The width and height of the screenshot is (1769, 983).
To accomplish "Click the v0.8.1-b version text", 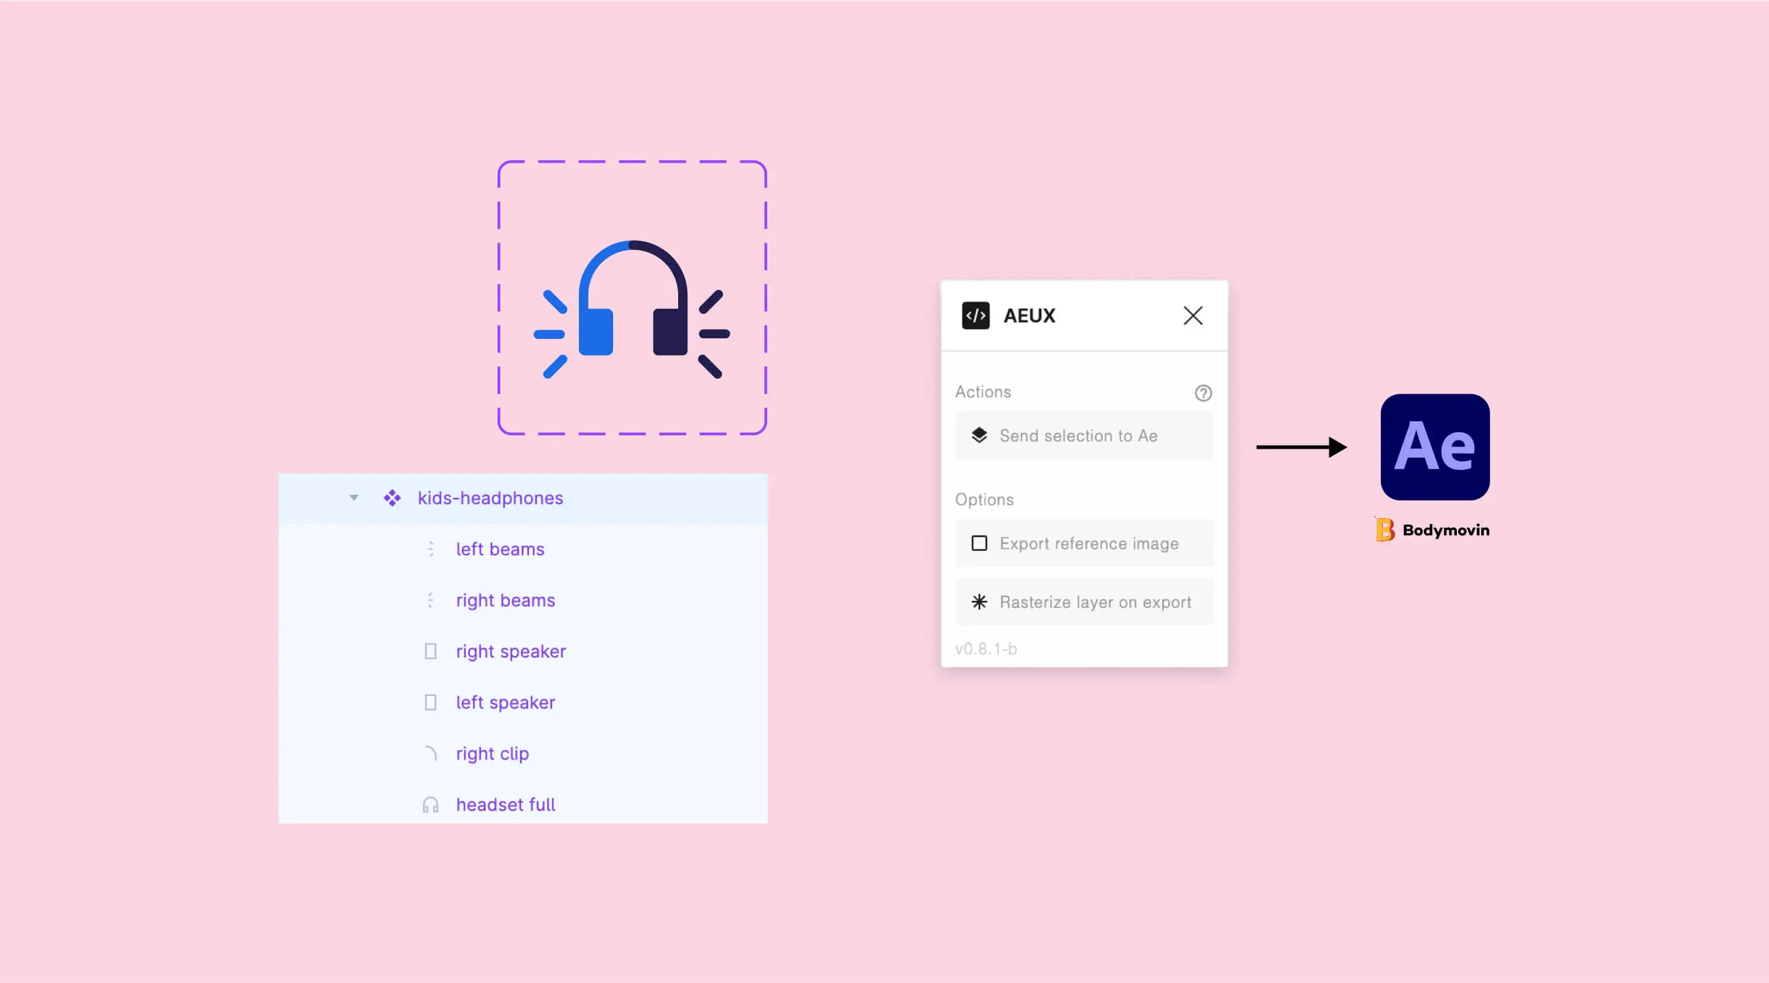I will coord(986,649).
